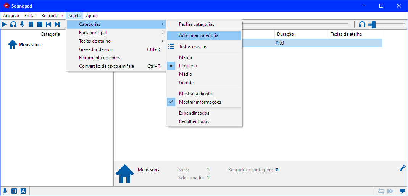The width and height of the screenshot is (408, 196).
Task: Pause playback with the Pause icon
Action: point(31,24)
